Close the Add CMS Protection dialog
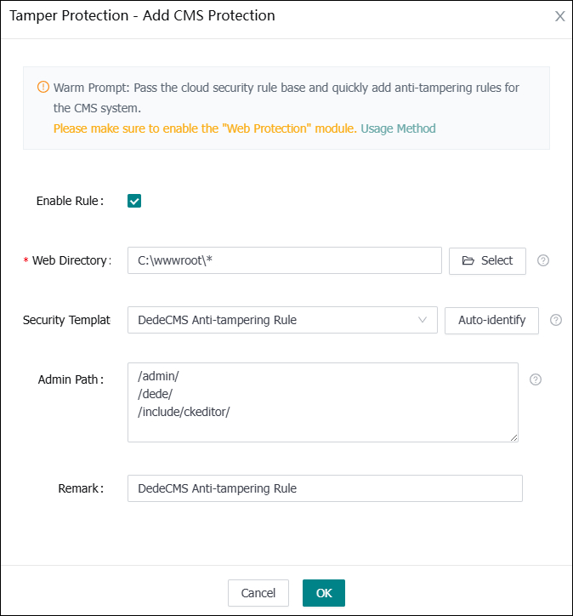Screen dimensions: 573x616 559,16
